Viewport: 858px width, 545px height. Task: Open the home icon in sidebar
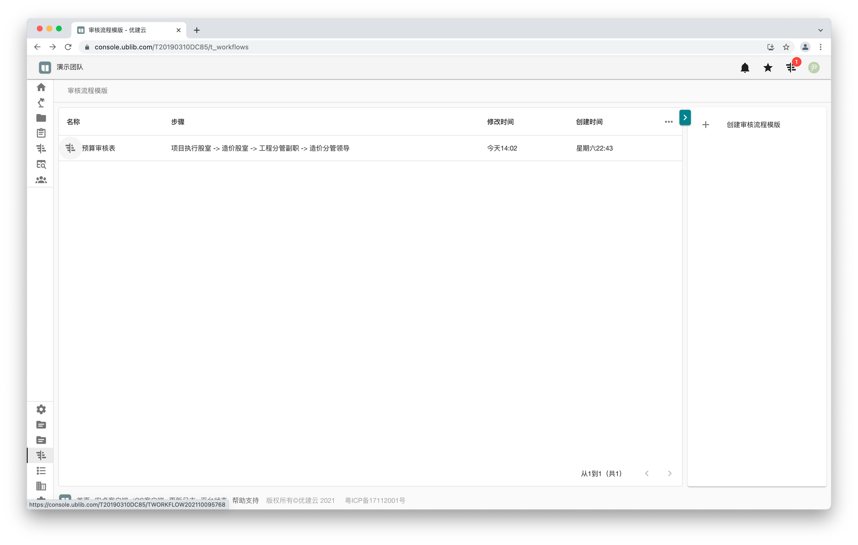tap(41, 87)
